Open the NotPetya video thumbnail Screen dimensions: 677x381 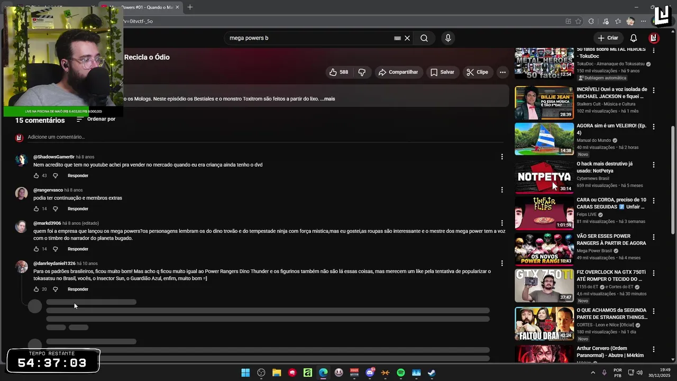tap(544, 177)
